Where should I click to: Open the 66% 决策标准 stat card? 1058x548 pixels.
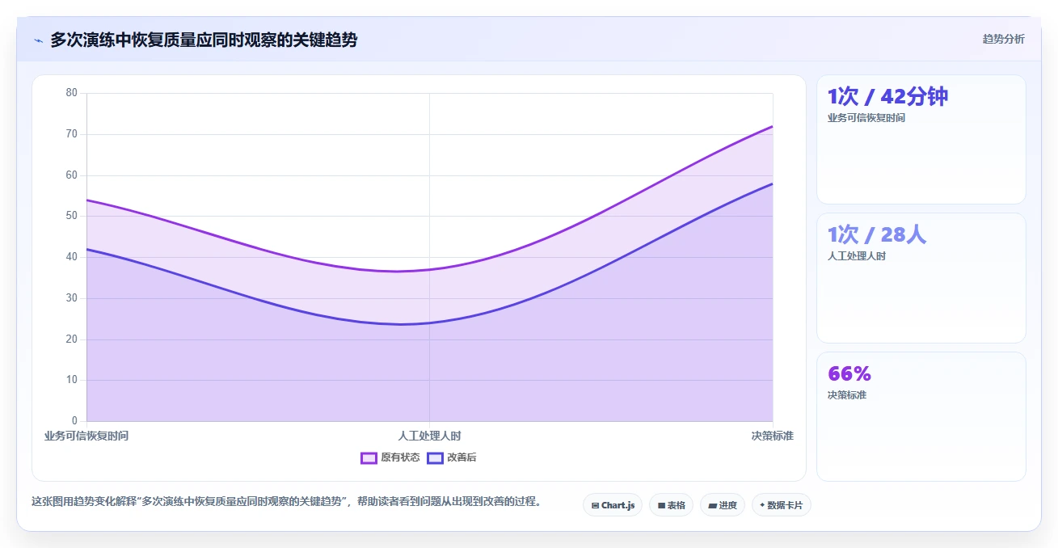coord(921,416)
